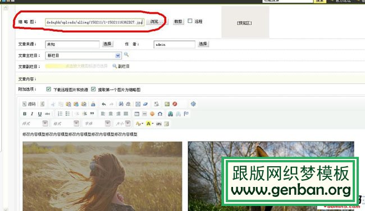
Task: Center align the text
Action: coord(111,114)
